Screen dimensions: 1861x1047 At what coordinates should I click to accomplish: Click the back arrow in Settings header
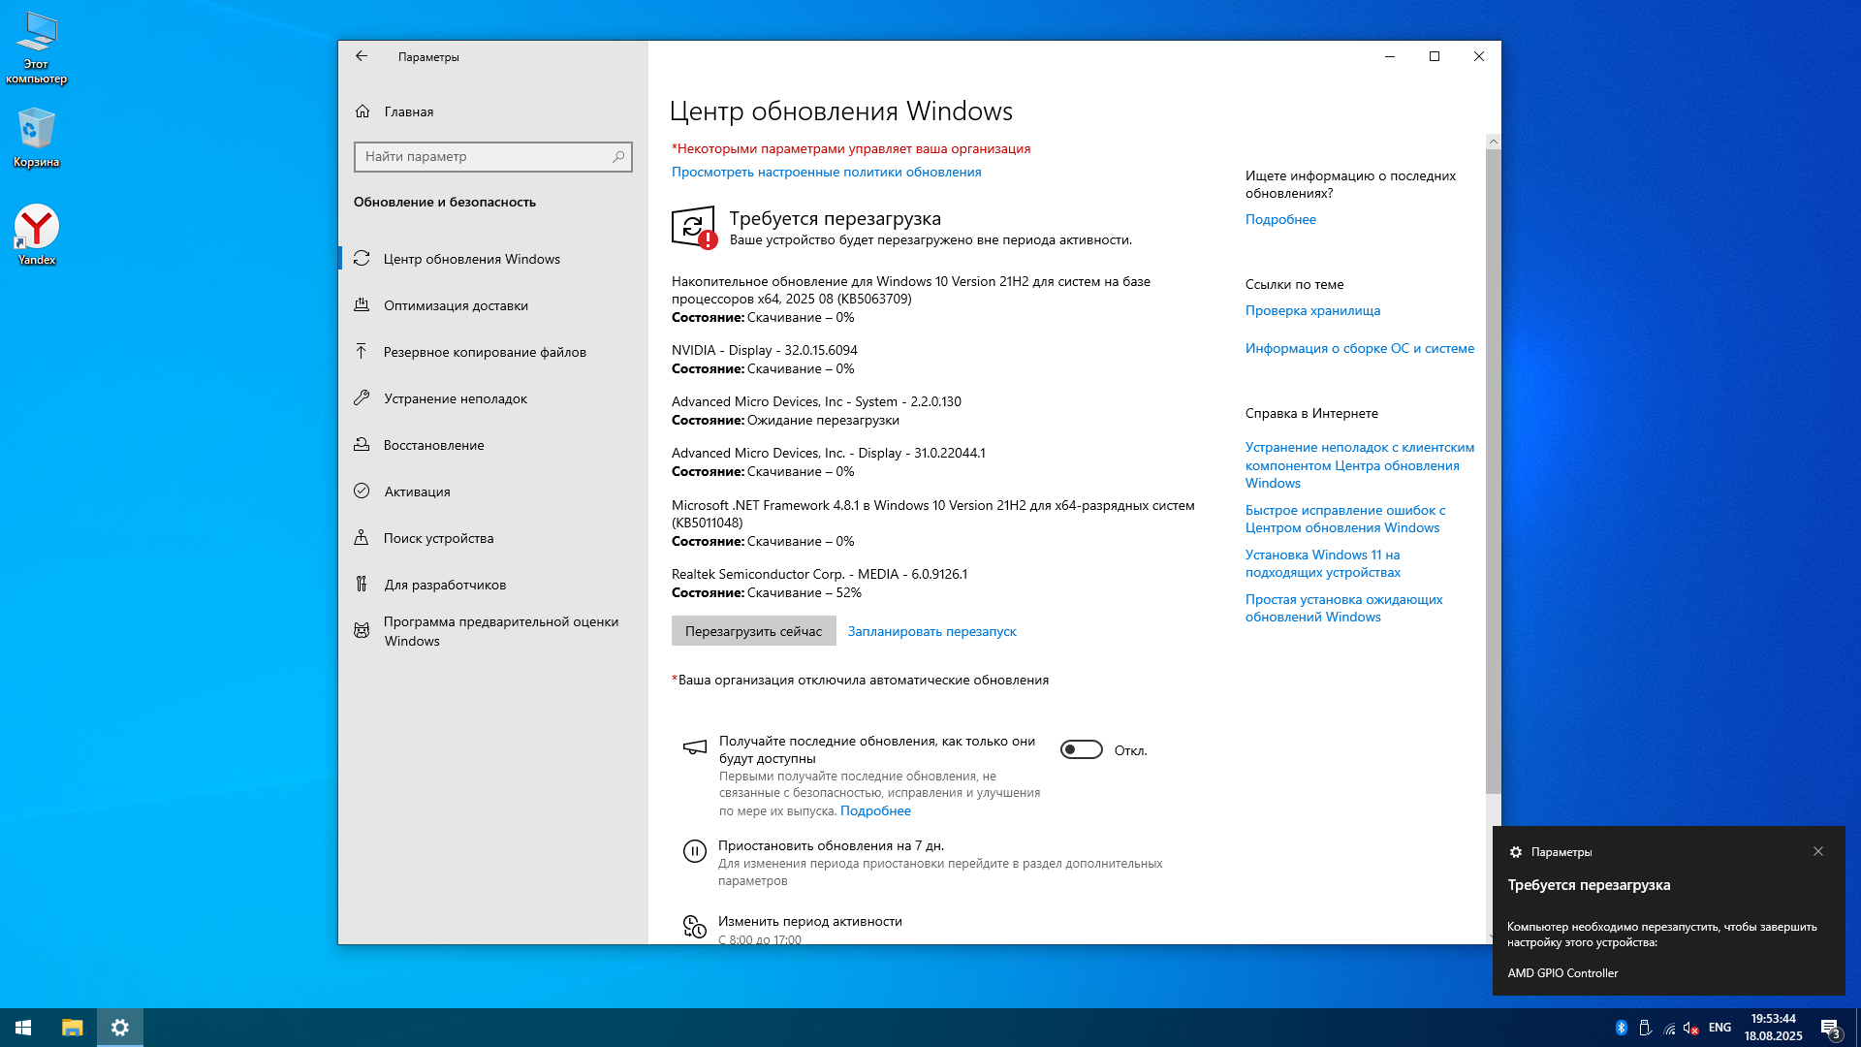point(362,56)
